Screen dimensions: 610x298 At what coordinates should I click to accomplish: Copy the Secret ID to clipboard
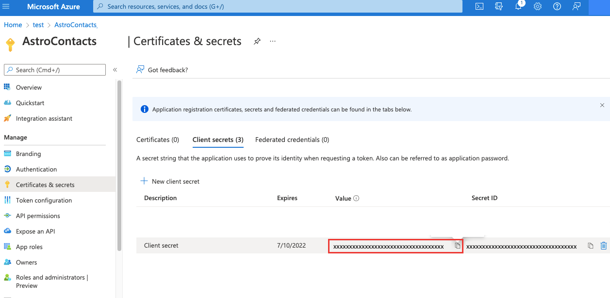pos(591,246)
